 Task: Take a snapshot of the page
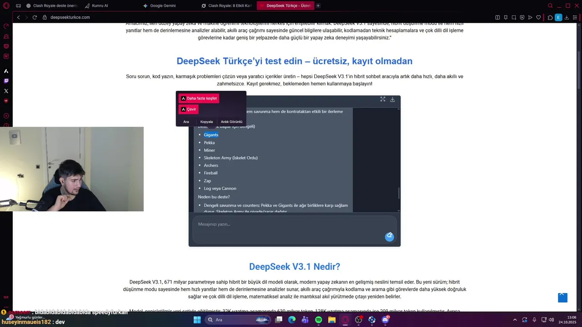click(514, 17)
